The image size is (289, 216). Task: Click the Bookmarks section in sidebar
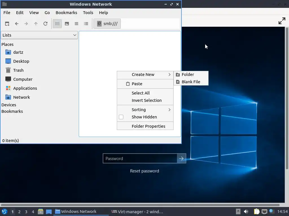tap(12, 111)
